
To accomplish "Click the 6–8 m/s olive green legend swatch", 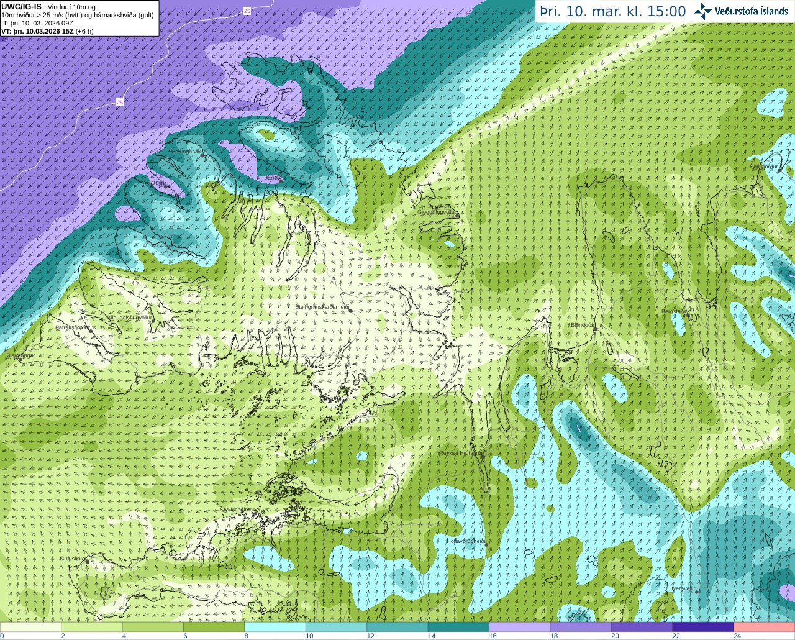I will [x=214, y=627].
